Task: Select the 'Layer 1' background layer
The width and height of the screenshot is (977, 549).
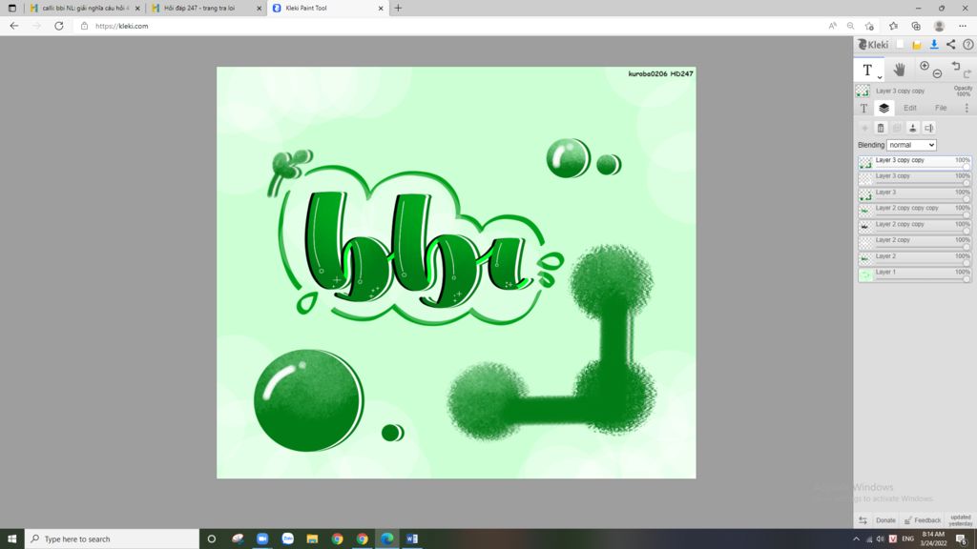Action: (x=915, y=274)
